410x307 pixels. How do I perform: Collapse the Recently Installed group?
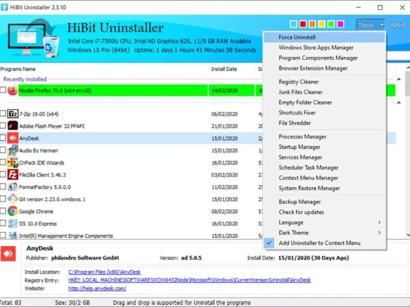click(399, 79)
